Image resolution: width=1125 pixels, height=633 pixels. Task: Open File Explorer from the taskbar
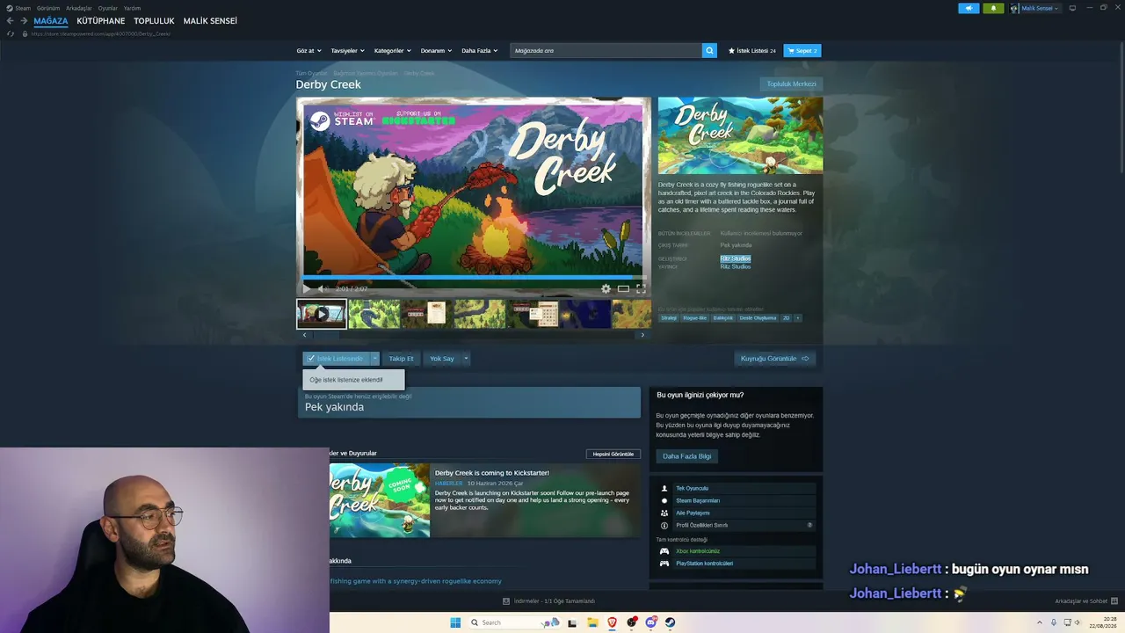pyautogui.click(x=593, y=622)
